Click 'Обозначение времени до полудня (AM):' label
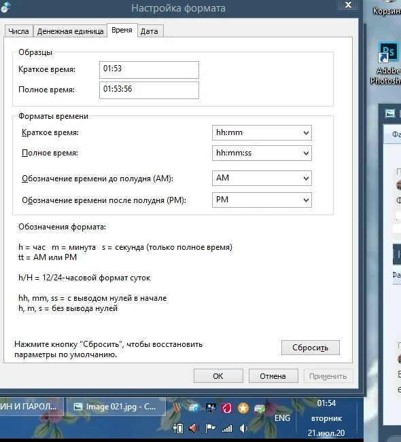The width and height of the screenshot is (401, 442). tap(98, 179)
